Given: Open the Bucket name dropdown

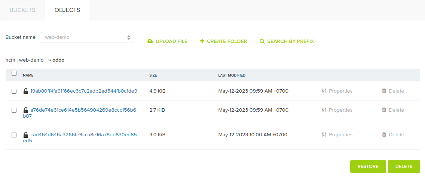Looking at the screenshot, I should pyautogui.click(x=87, y=37).
